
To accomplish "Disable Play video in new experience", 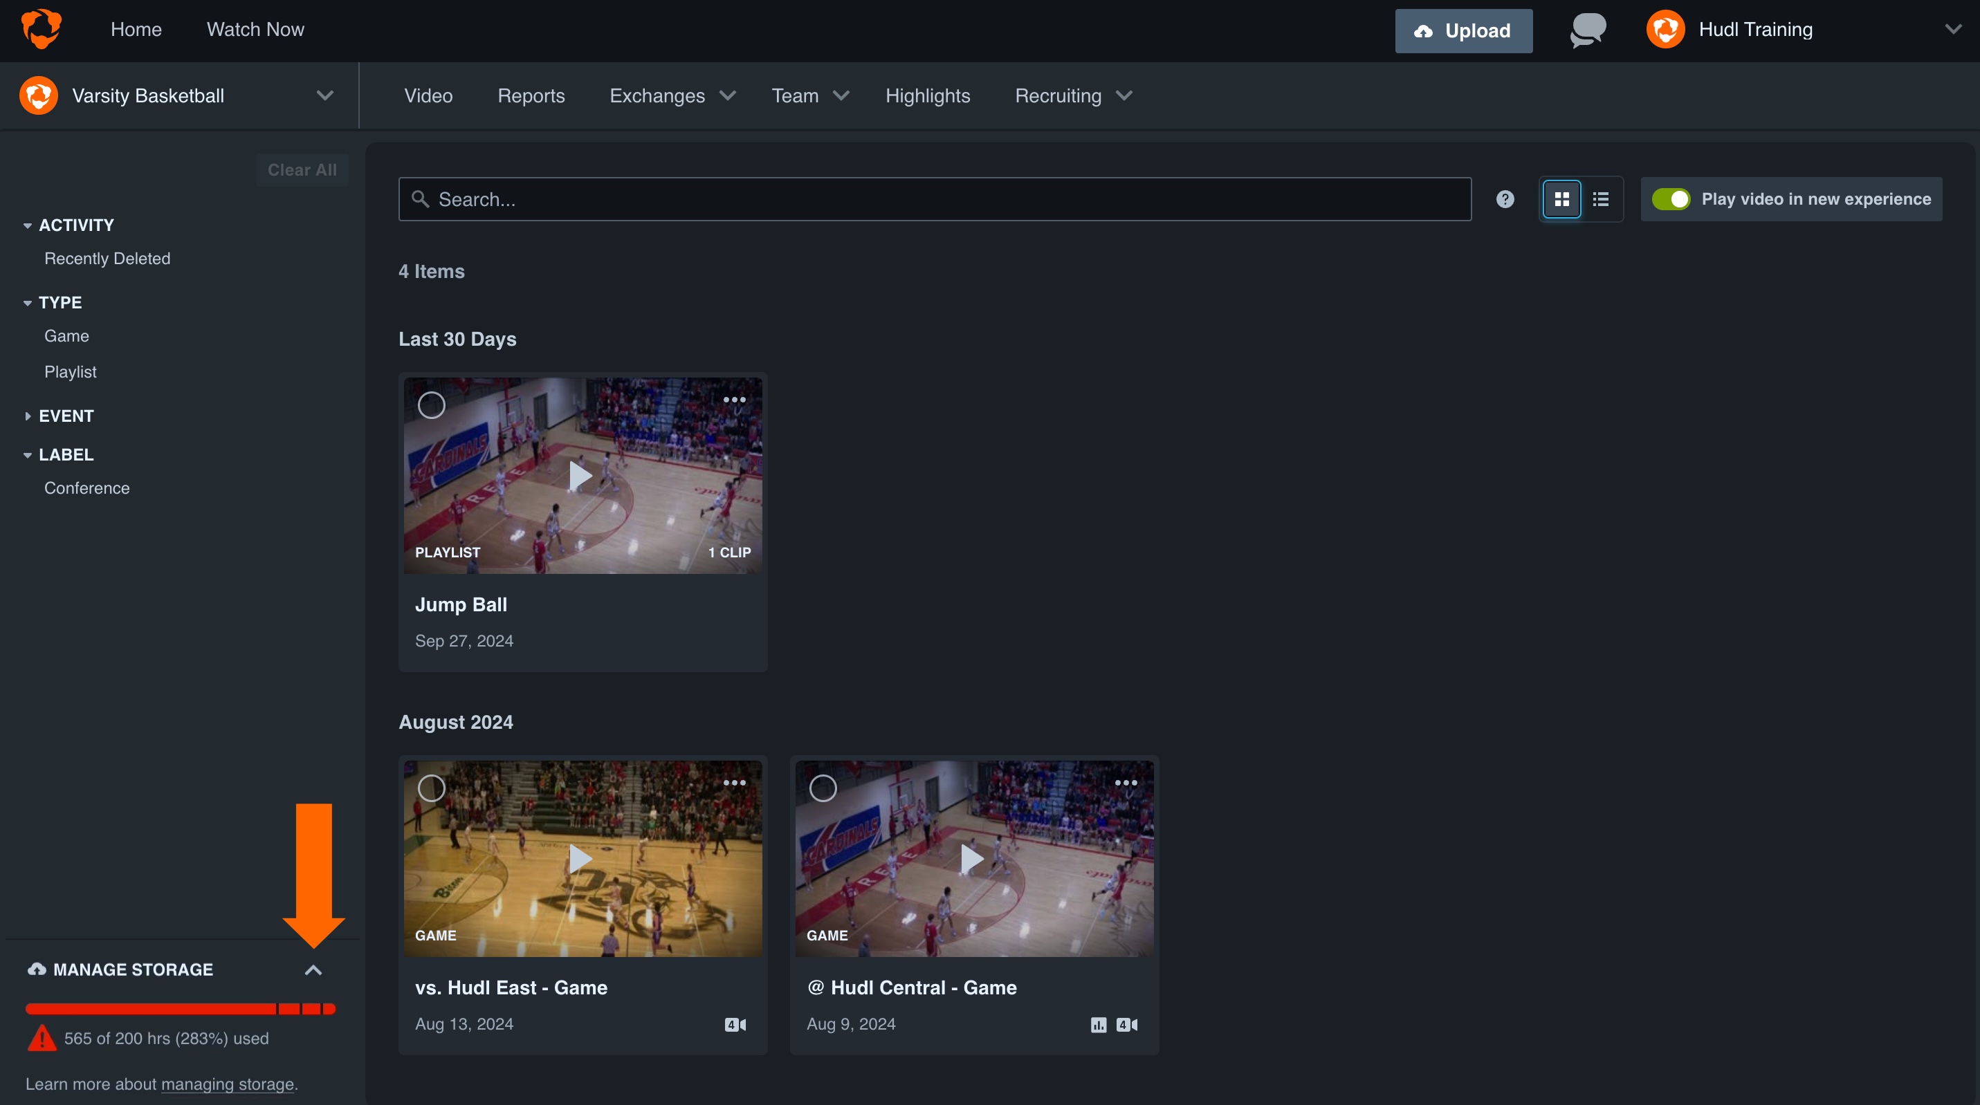I will pyautogui.click(x=1674, y=198).
